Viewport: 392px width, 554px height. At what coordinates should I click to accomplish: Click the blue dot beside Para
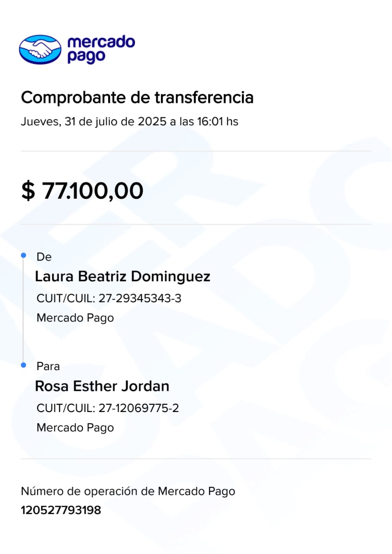coord(23,366)
